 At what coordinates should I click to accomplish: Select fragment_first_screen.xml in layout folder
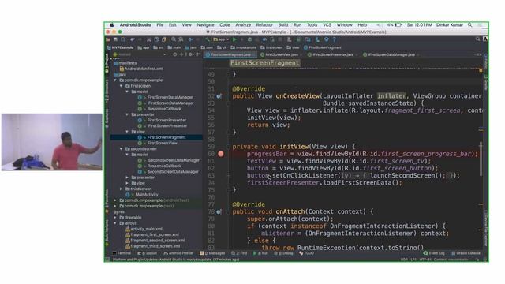pos(152,234)
